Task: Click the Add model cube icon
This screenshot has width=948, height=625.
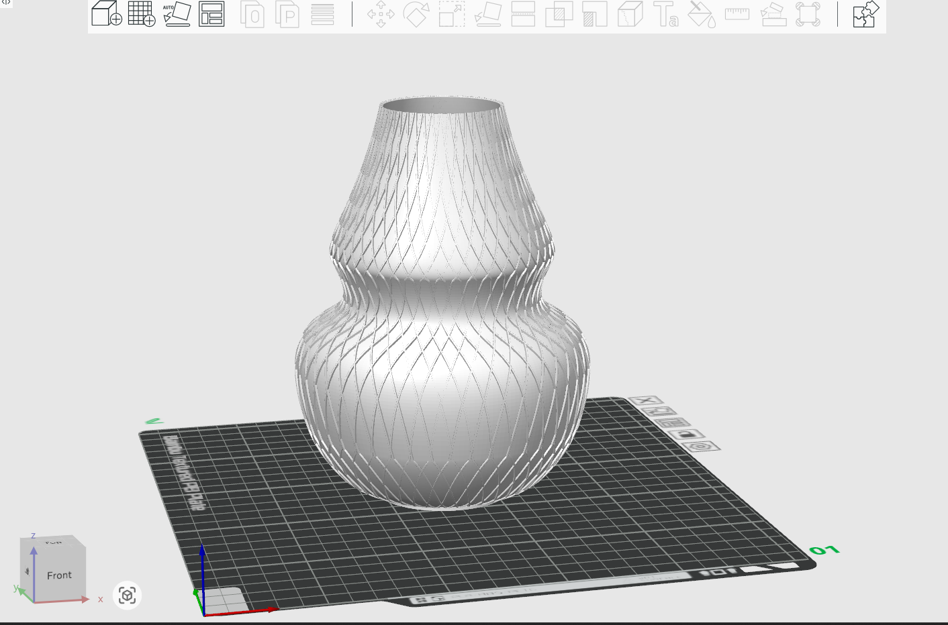Action: (x=106, y=14)
